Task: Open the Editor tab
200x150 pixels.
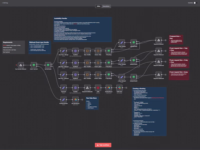Action: coord(98,6)
